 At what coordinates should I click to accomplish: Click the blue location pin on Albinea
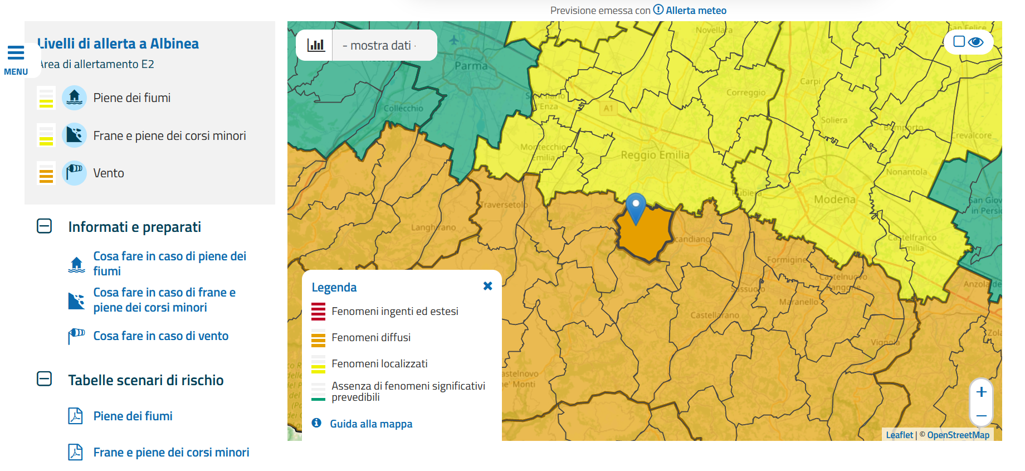pyautogui.click(x=636, y=207)
